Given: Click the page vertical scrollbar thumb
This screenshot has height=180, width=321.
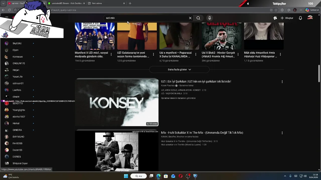Looking at the screenshot, I should pos(319,73).
